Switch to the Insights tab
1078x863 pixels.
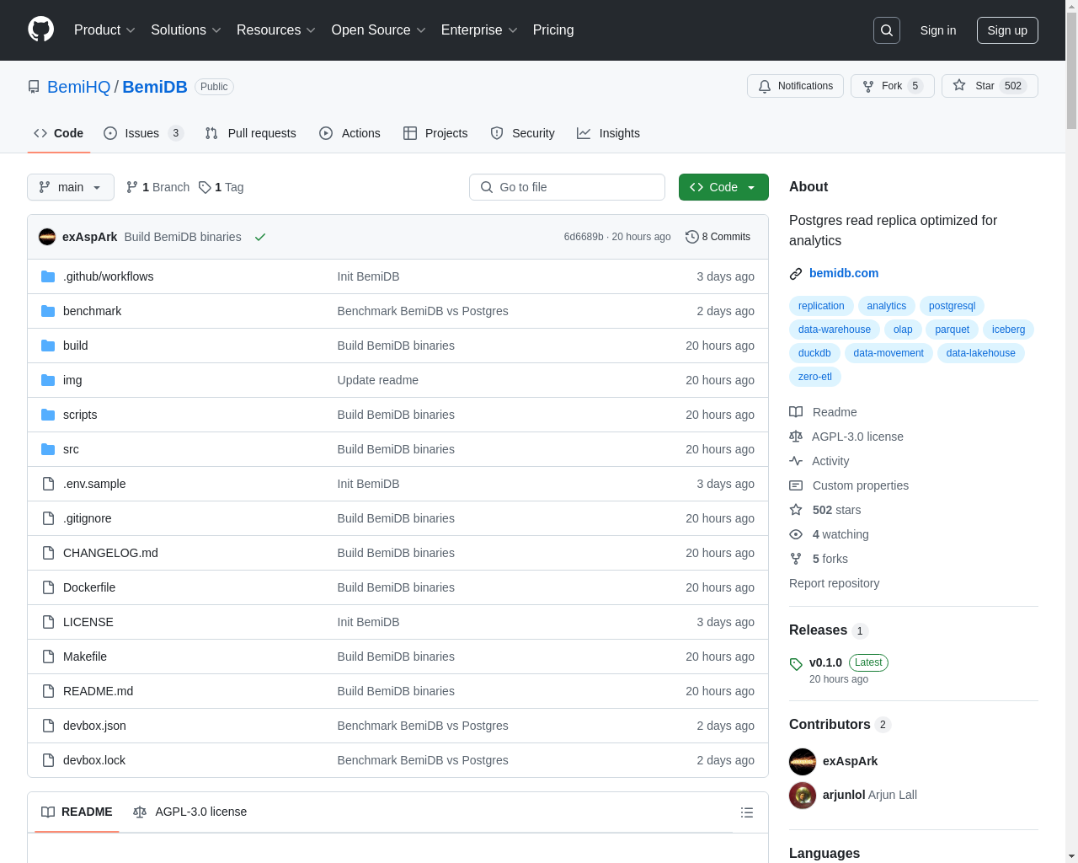tap(608, 133)
